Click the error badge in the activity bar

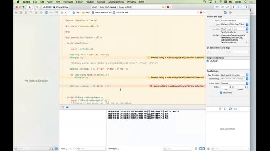(x=169, y=7)
